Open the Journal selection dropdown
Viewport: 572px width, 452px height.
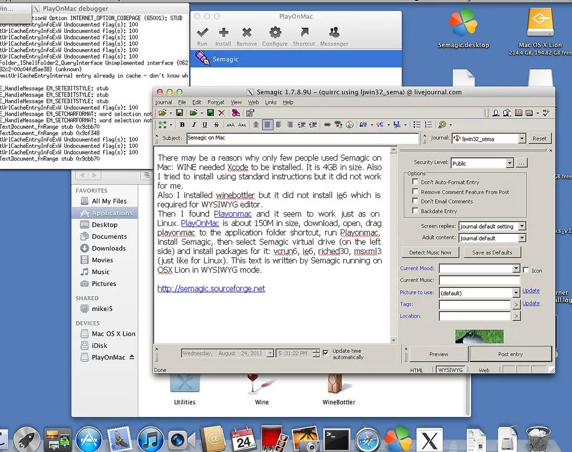pos(521,138)
